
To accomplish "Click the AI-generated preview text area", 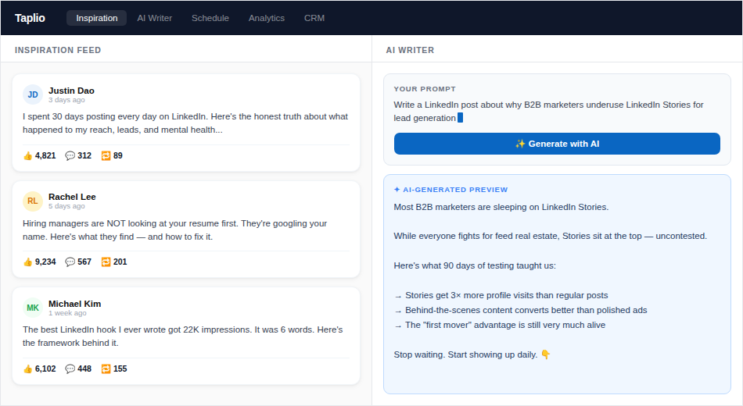I will tap(556, 281).
